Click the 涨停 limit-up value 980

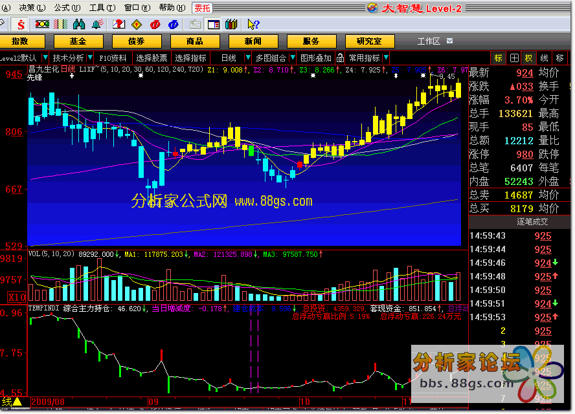tap(524, 154)
